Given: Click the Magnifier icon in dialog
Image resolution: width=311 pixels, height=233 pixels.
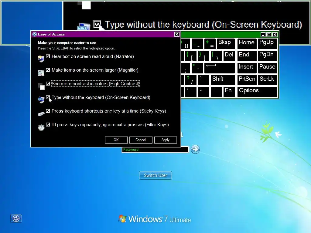Looking at the screenshot, I should click(41, 73).
